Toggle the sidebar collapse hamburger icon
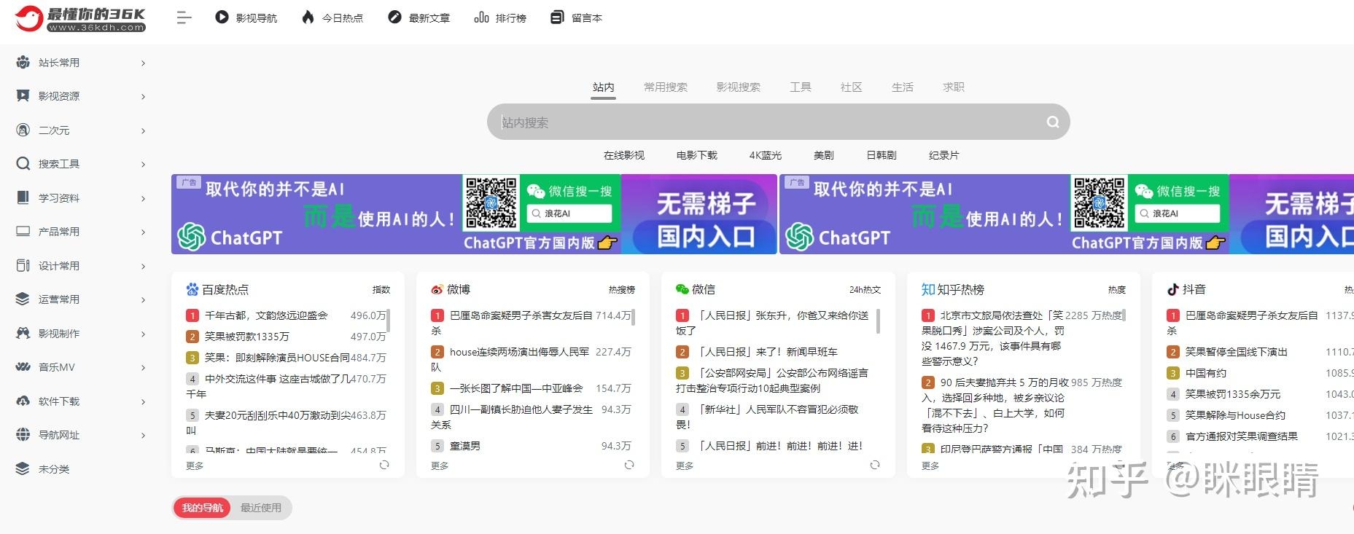 click(x=184, y=17)
